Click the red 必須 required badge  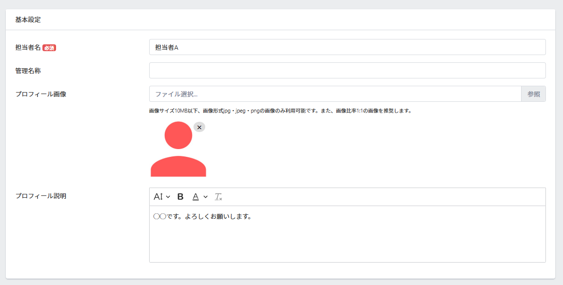tap(49, 48)
